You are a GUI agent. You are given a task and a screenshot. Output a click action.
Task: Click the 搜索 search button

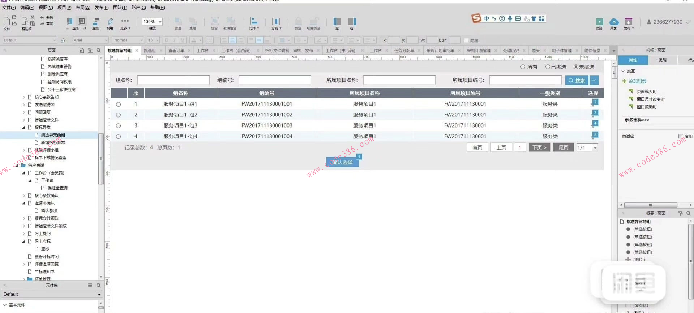[x=577, y=80]
